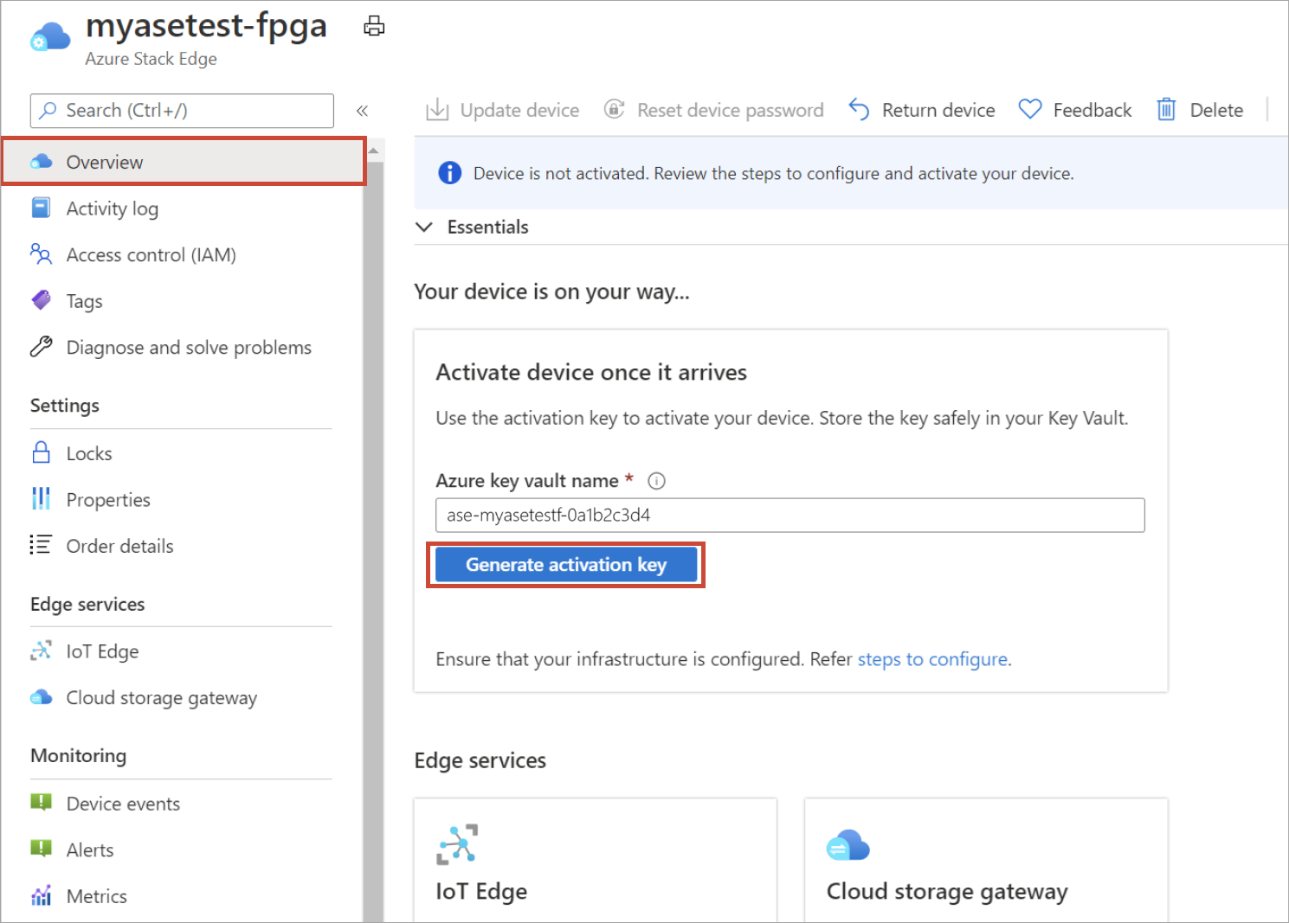1289x923 pixels.
Task: Click the Delete trash icon
Action: [x=1166, y=109]
